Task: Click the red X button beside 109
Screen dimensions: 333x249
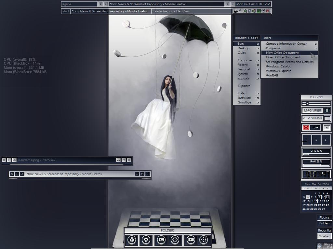Action: pyautogui.click(x=306, y=127)
